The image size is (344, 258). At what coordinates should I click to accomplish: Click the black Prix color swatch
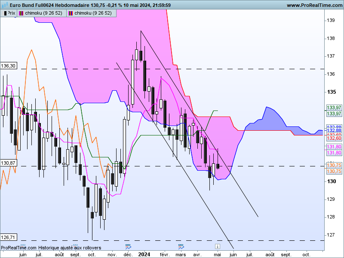click(5, 13)
